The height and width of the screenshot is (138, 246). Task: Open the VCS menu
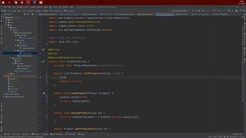[x=60, y=7]
